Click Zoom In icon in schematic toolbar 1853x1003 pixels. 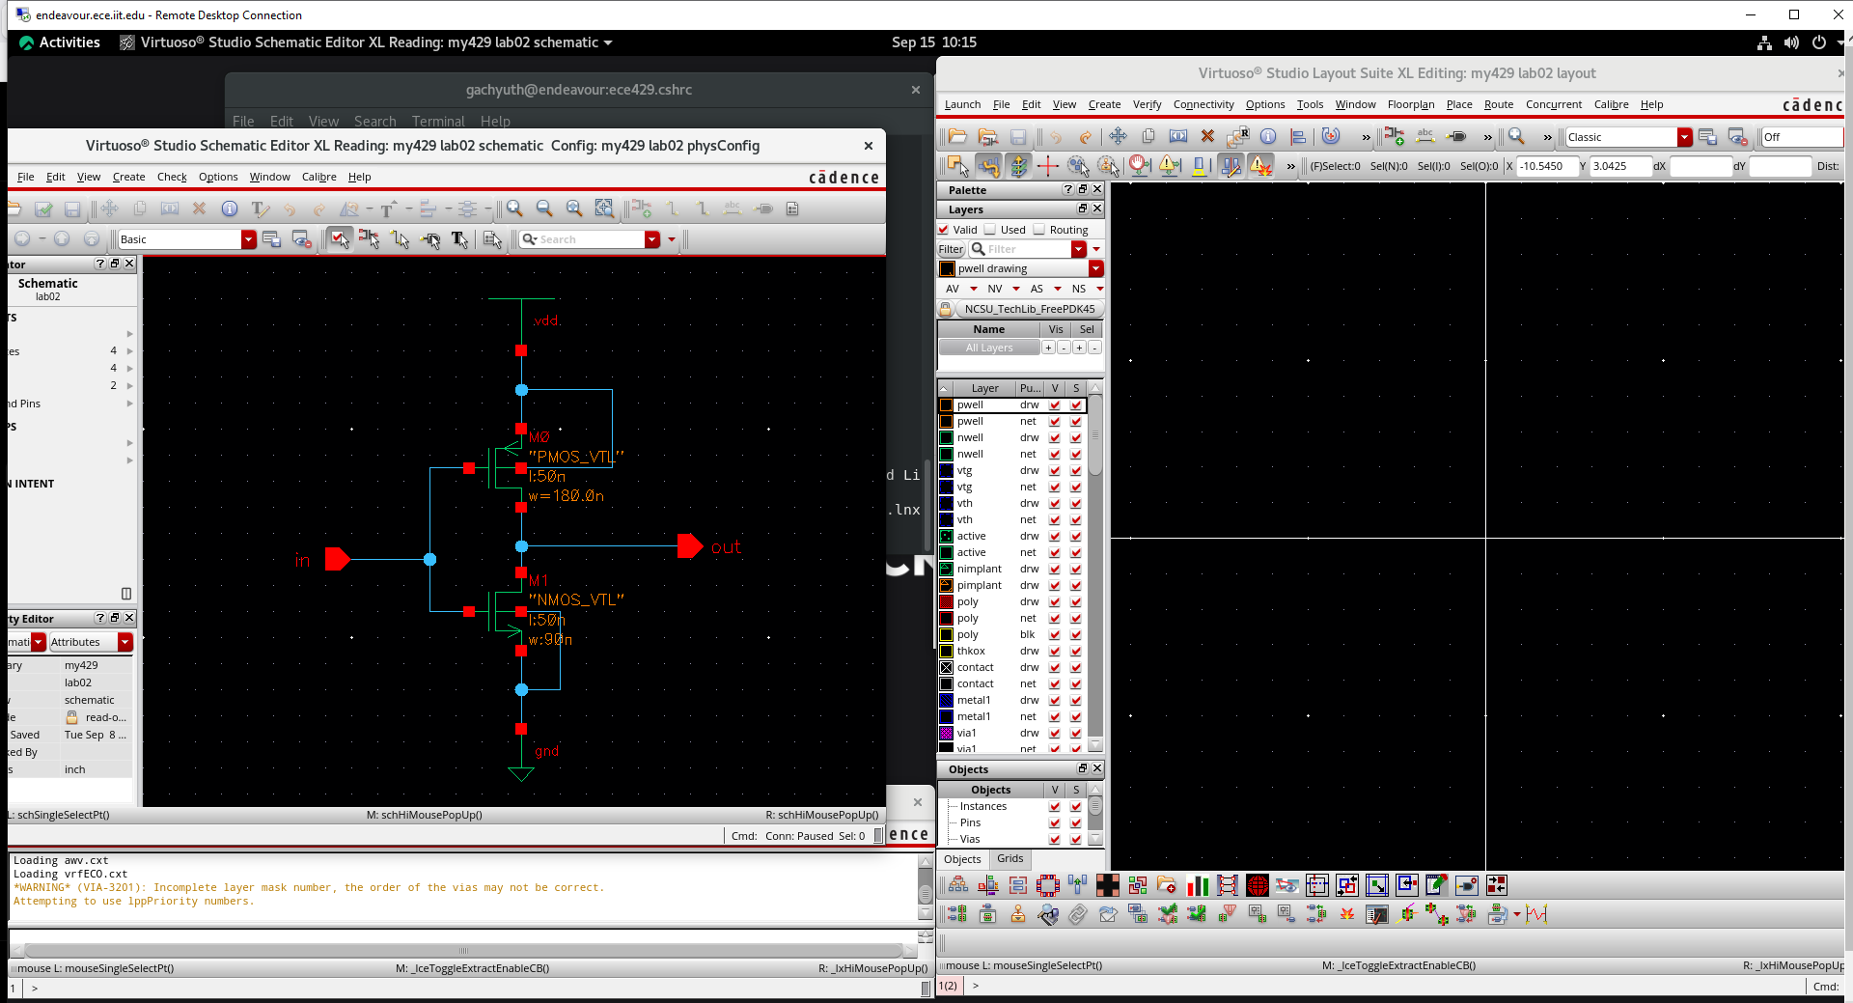click(515, 209)
